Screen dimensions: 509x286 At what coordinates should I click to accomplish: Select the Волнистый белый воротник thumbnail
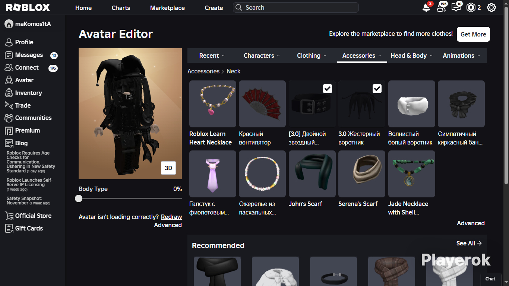tap(412, 104)
